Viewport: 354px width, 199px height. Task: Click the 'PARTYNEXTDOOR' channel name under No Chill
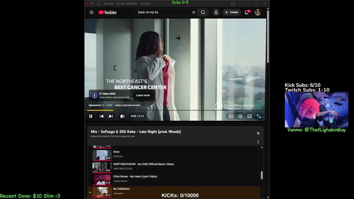(123, 169)
